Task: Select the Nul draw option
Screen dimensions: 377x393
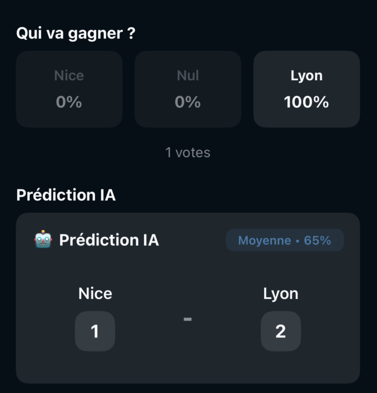Action: pyautogui.click(x=188, y=89)
